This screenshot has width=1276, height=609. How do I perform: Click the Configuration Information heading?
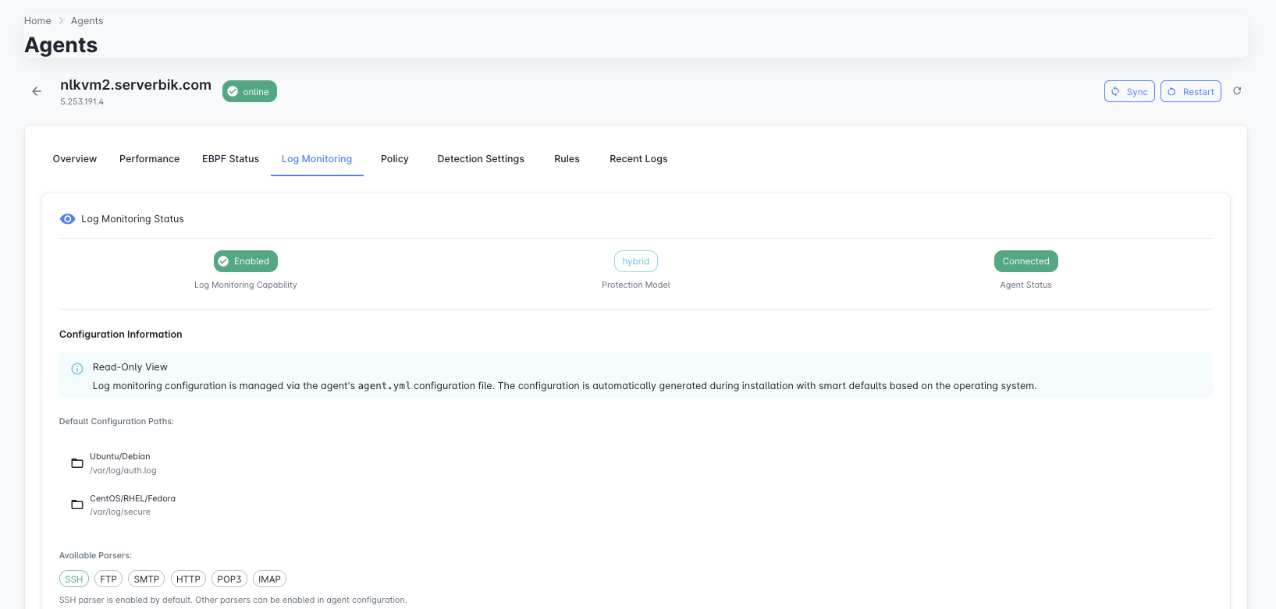point(121,335)
